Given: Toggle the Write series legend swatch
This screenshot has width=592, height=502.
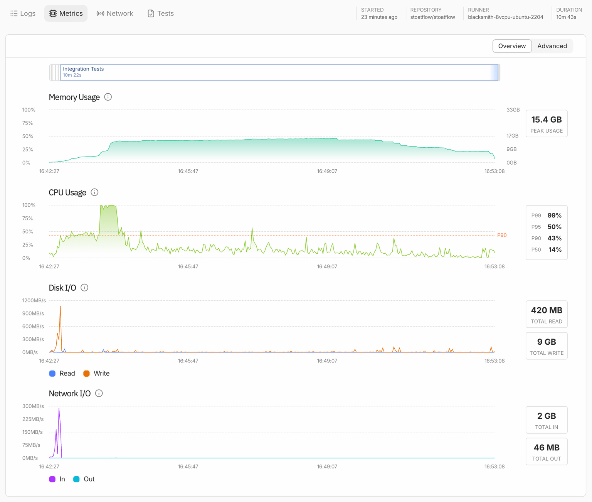Looking at the screenshot, I should 87,373.
